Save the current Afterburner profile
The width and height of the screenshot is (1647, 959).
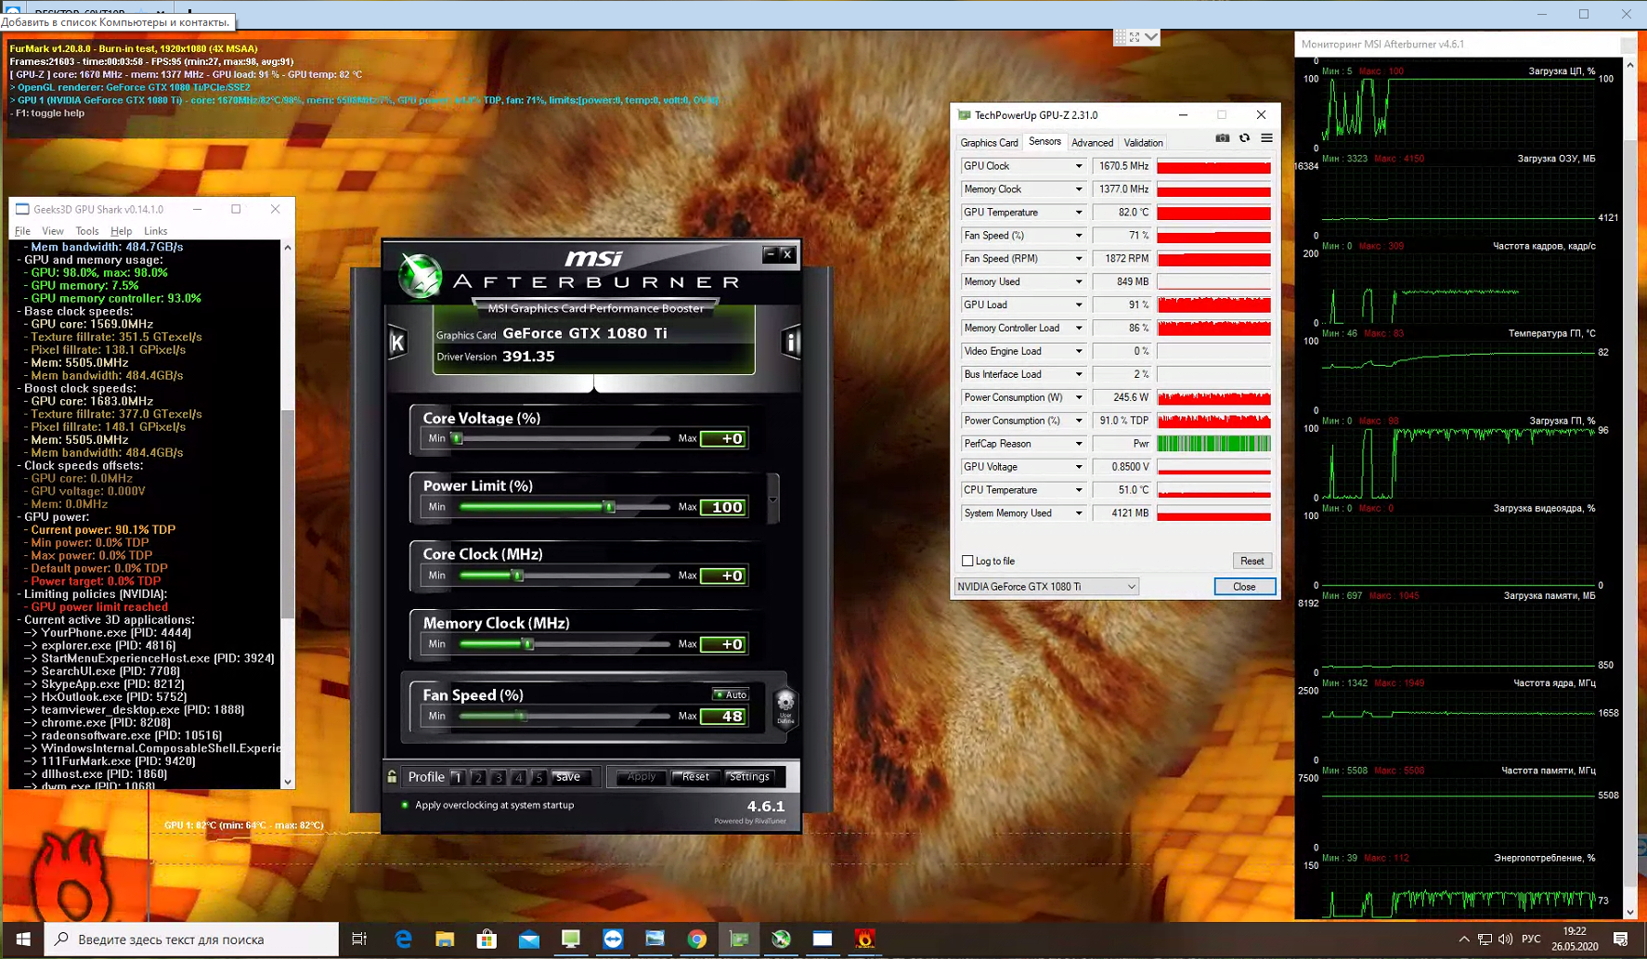point(567,777)
